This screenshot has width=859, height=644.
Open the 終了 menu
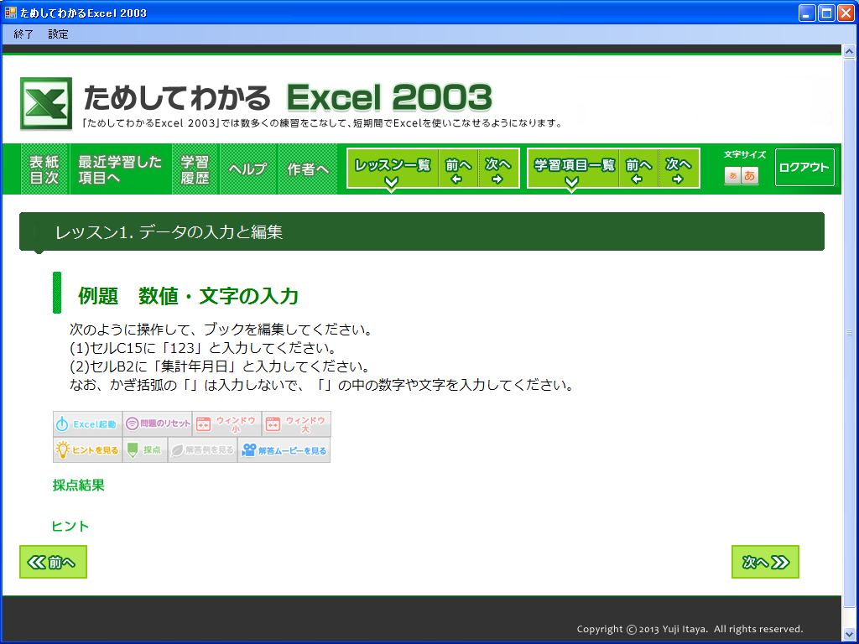pyautogui.click(x=23, y=34)
